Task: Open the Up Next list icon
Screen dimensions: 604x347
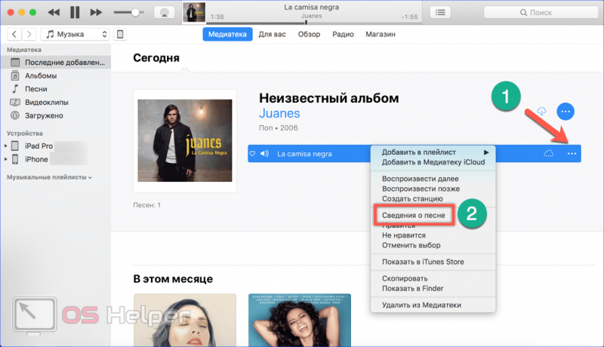Action: tap(440, 12)
